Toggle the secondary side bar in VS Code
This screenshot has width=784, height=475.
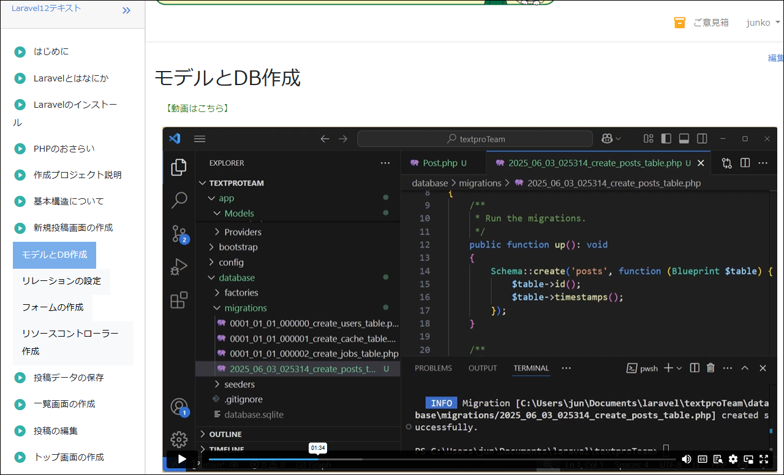(x=702, y=139)
